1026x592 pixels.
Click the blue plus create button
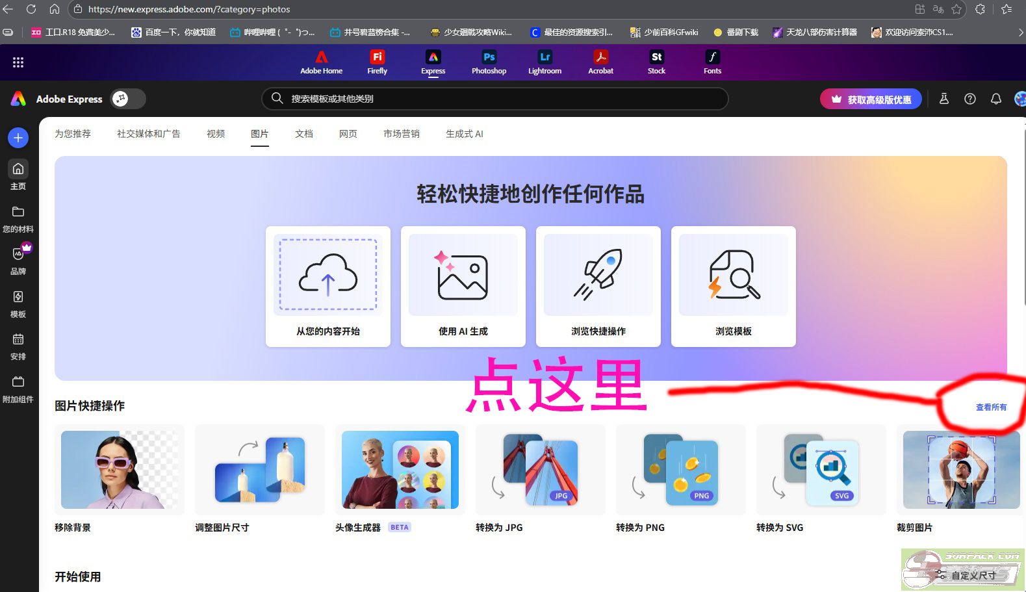[18, 138]
